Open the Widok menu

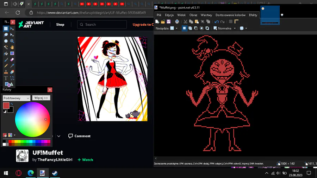click(x=181, y=15)
